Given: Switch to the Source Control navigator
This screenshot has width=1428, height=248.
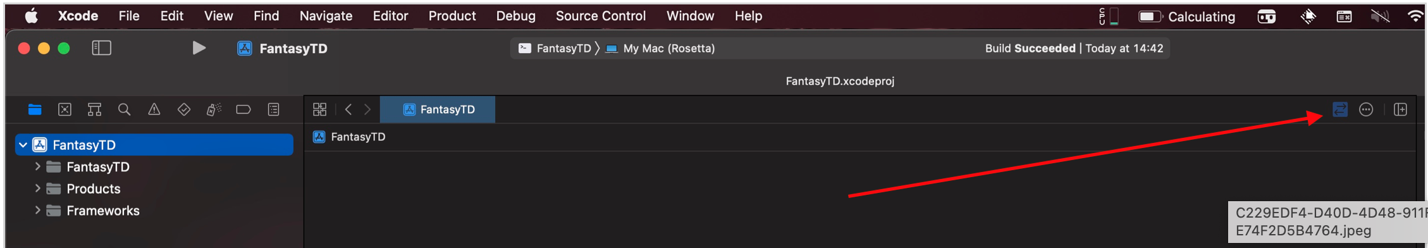Looking at the screenshot, I should (65, 109).
